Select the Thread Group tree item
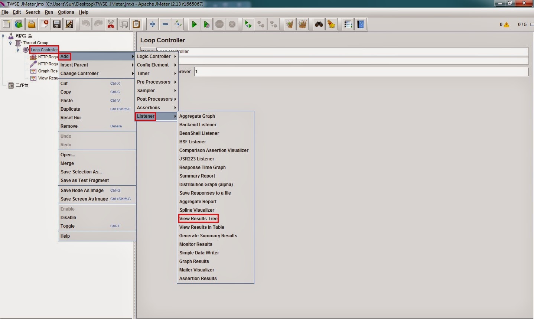 click(x=36, y=43)
